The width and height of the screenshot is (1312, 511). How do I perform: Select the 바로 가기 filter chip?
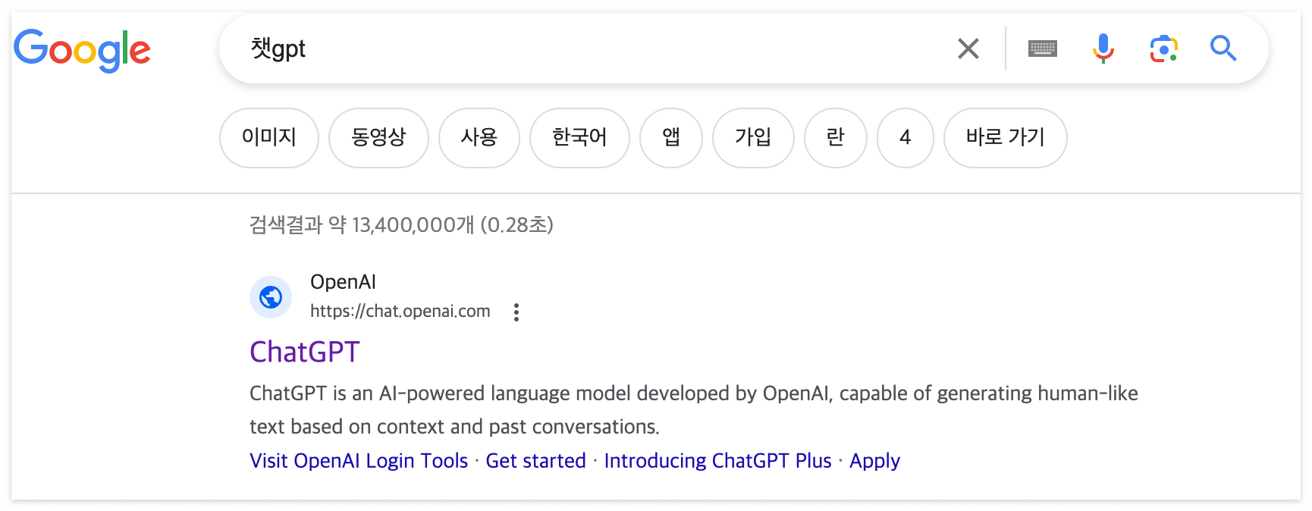pos(1006,137)
